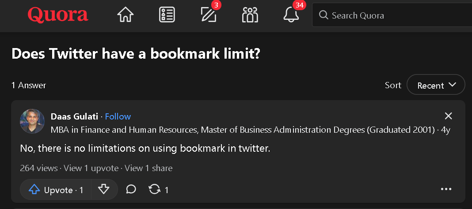Follow Daas Gulati
The image size is (472, 209).
pyautogui.click(x=118, y=116)
